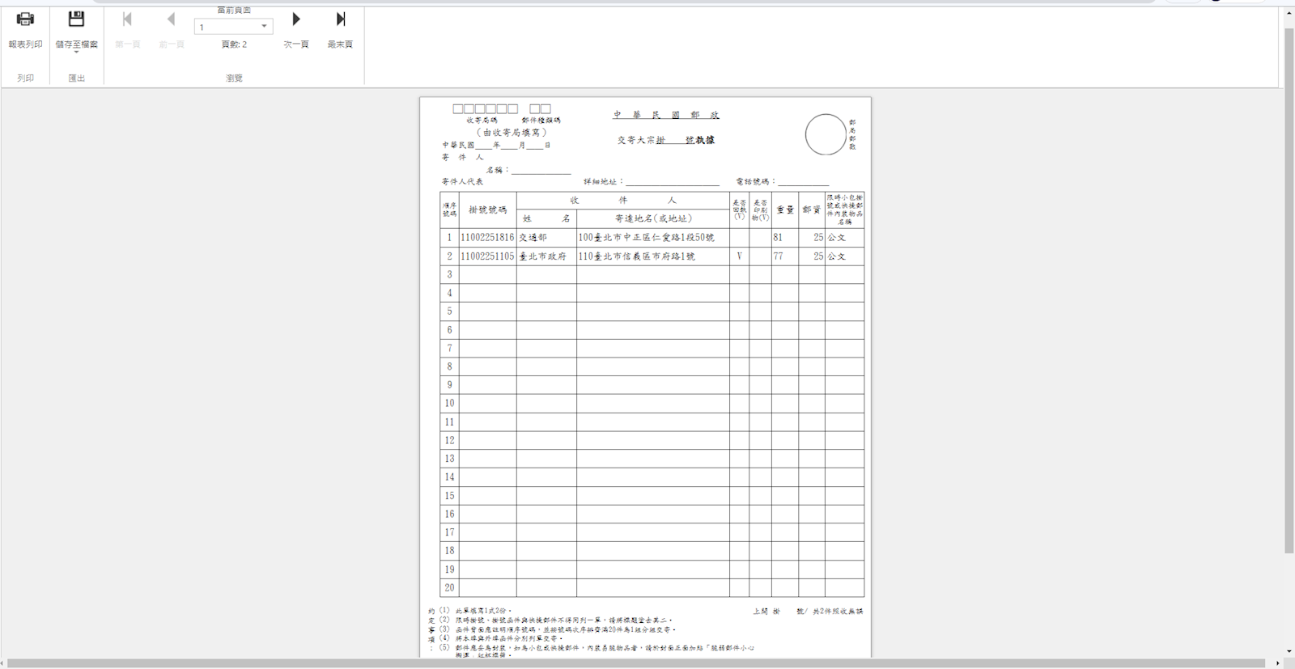The image size is (1295, 669).
Task: Click the V return-receipt mark in row 2
Action: coord(739,256)
